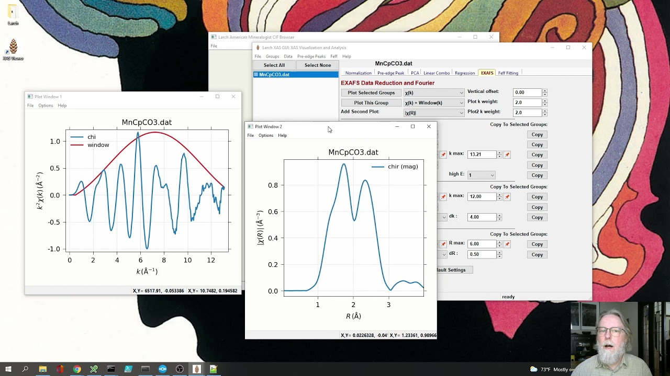Open PowerShell from the taskbar
Viewport: 670px width, 376px height.
(x=128, y=369)
